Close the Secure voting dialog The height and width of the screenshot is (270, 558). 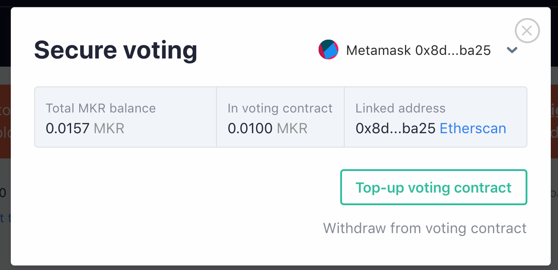point(527,31)
